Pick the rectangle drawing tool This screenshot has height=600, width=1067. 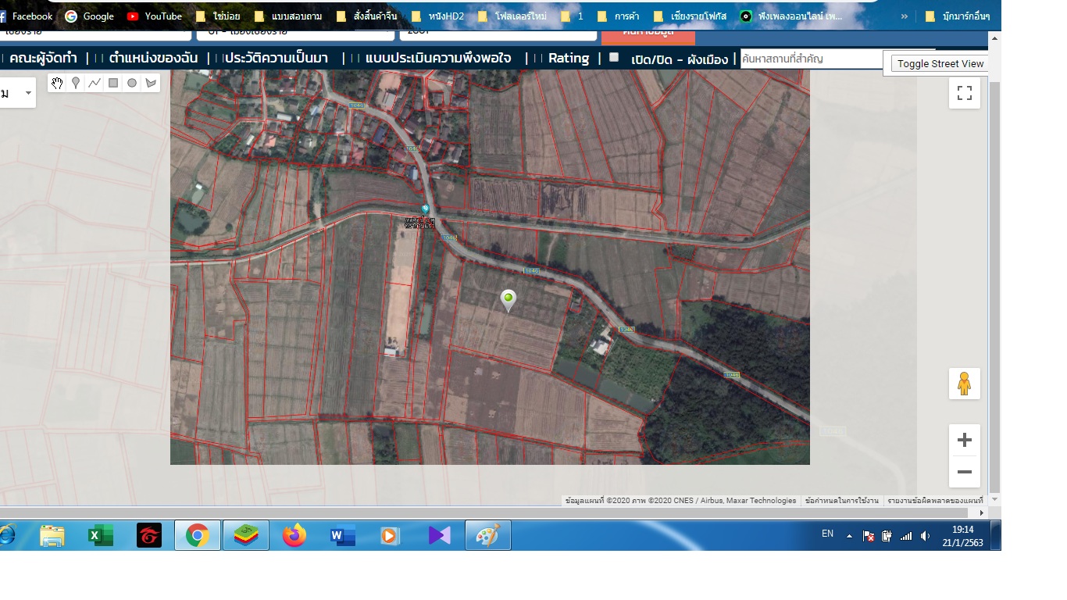pyautogui.click(x=113, y=83)
